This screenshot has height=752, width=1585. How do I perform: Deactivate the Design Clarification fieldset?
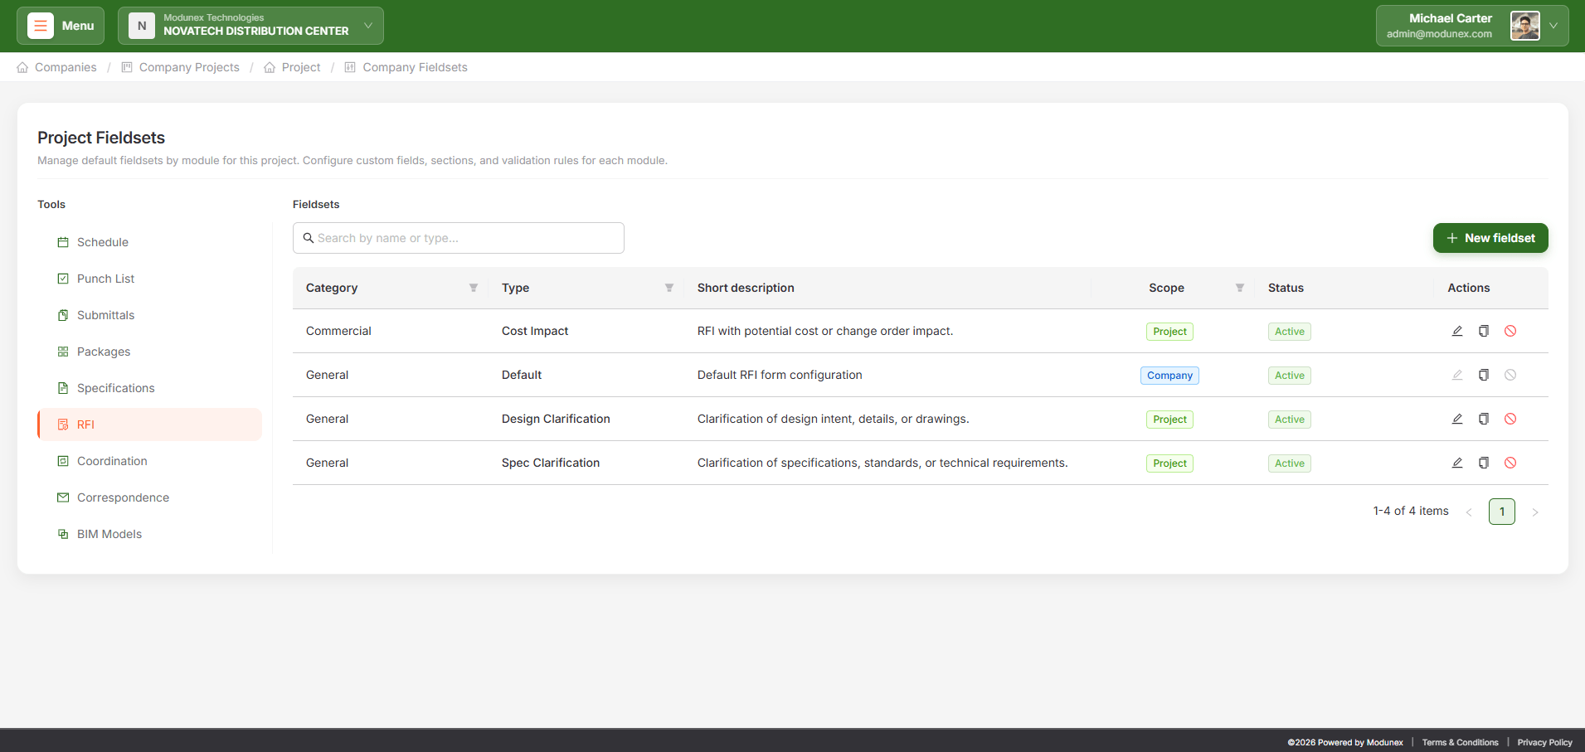(1510, 419)
